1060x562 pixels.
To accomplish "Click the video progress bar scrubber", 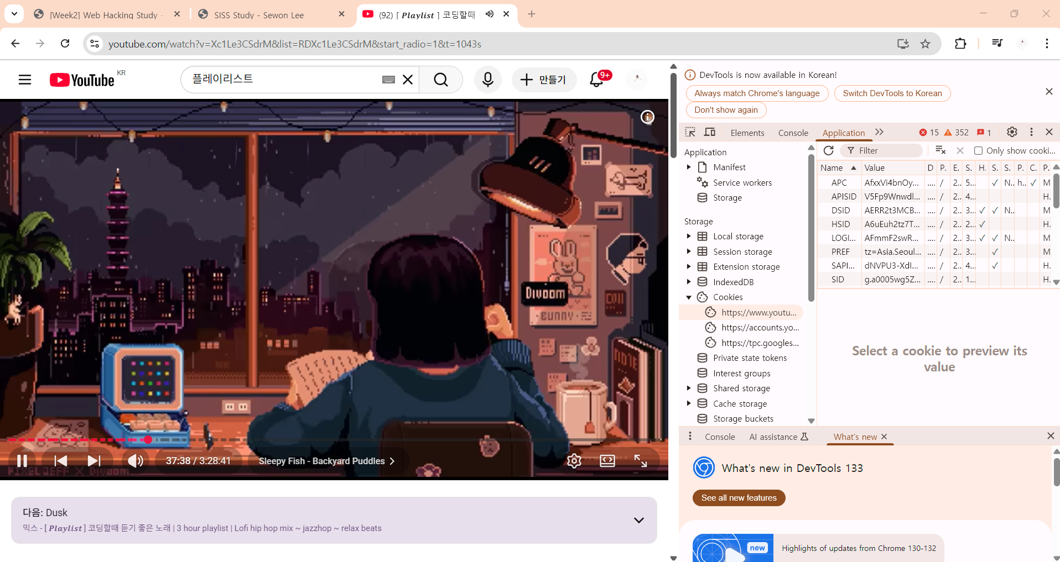I will [x=148, y=440].
